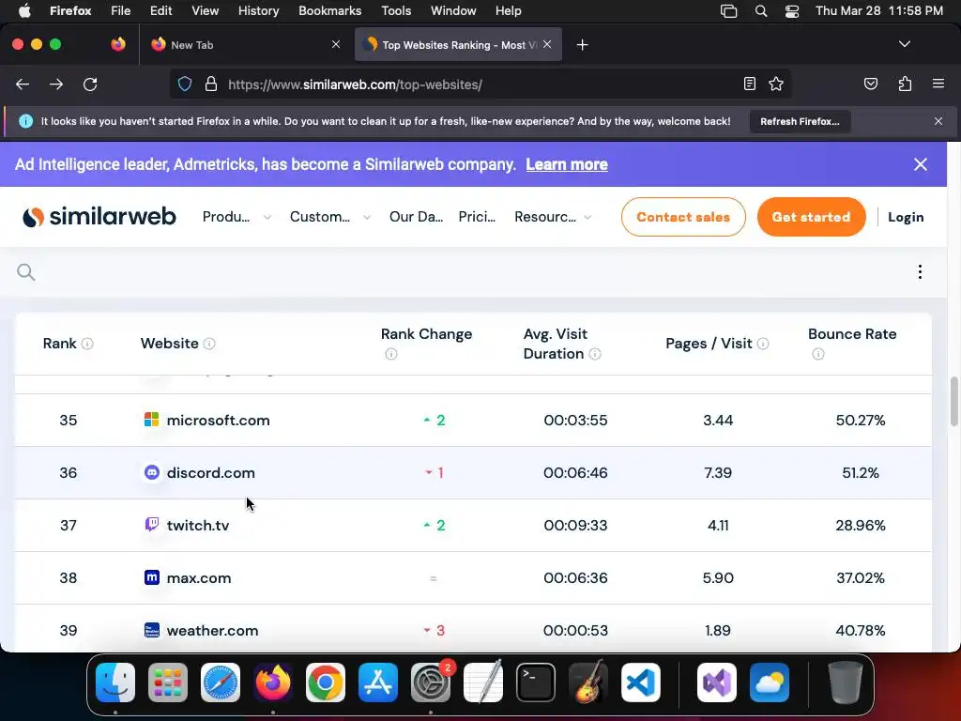Go back with the browser back arrow
The width and height of the screenshot is (961, 721).
point(23,84)
